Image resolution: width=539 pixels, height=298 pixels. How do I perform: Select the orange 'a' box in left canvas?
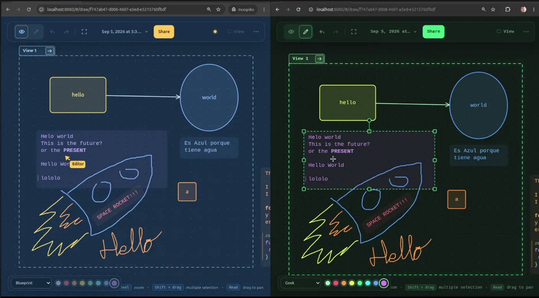(x=187, y=192)
